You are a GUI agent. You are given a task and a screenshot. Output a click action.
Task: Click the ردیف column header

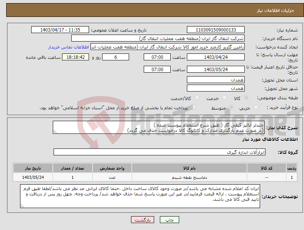coord(292,168)
